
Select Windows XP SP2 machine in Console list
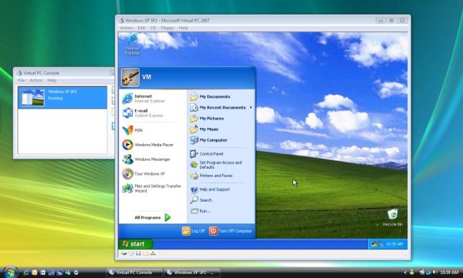pyautogui.click(x=63, y=97)
